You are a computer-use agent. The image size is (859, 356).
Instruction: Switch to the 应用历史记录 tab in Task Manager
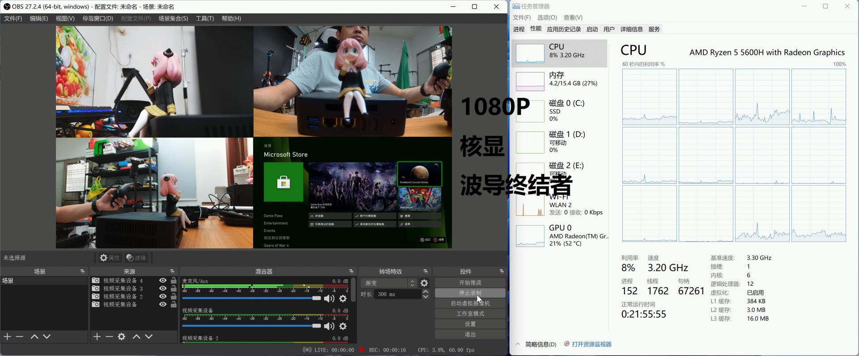(564, 29)
